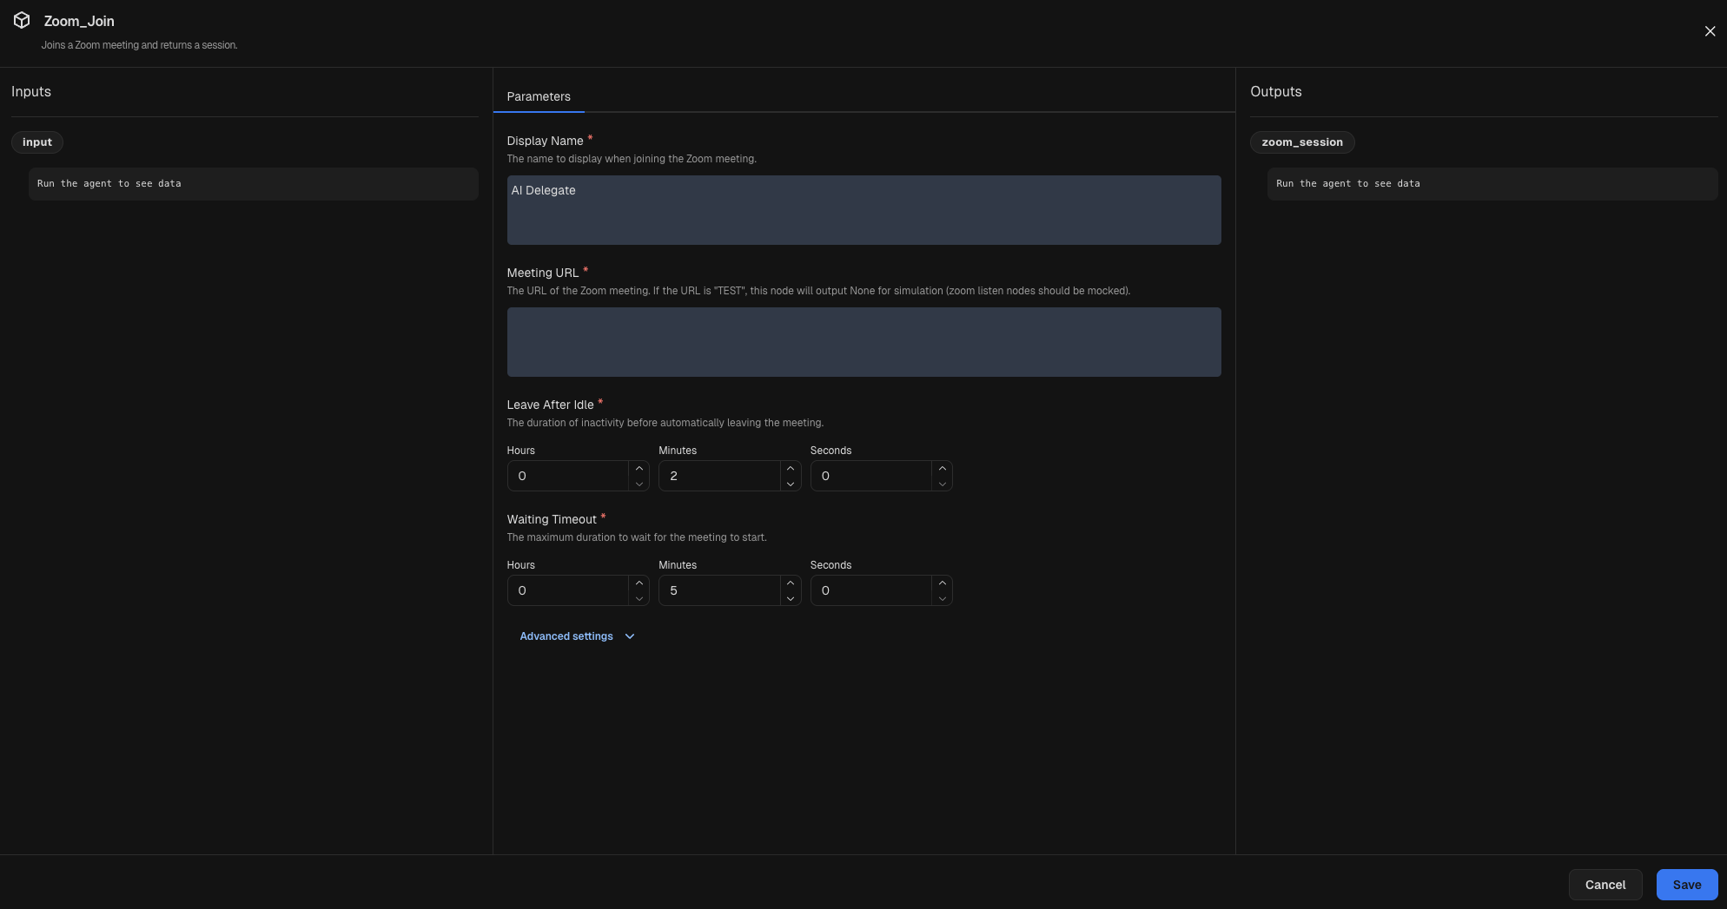Viewport: 1727px width, 909px height.
Task: Click the decrement arrow on Leave After Idle minutes
Action: point(791,484)
